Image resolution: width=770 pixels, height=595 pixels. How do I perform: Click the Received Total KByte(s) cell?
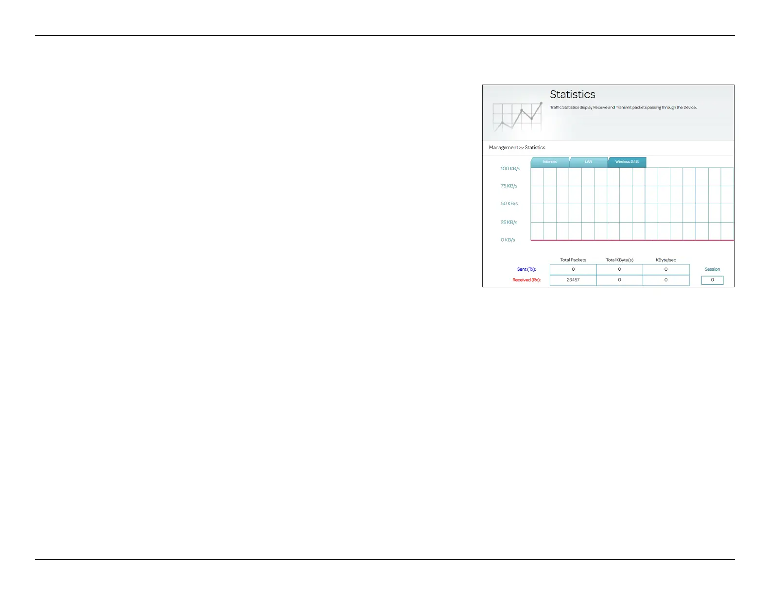(x=619, y=280)
